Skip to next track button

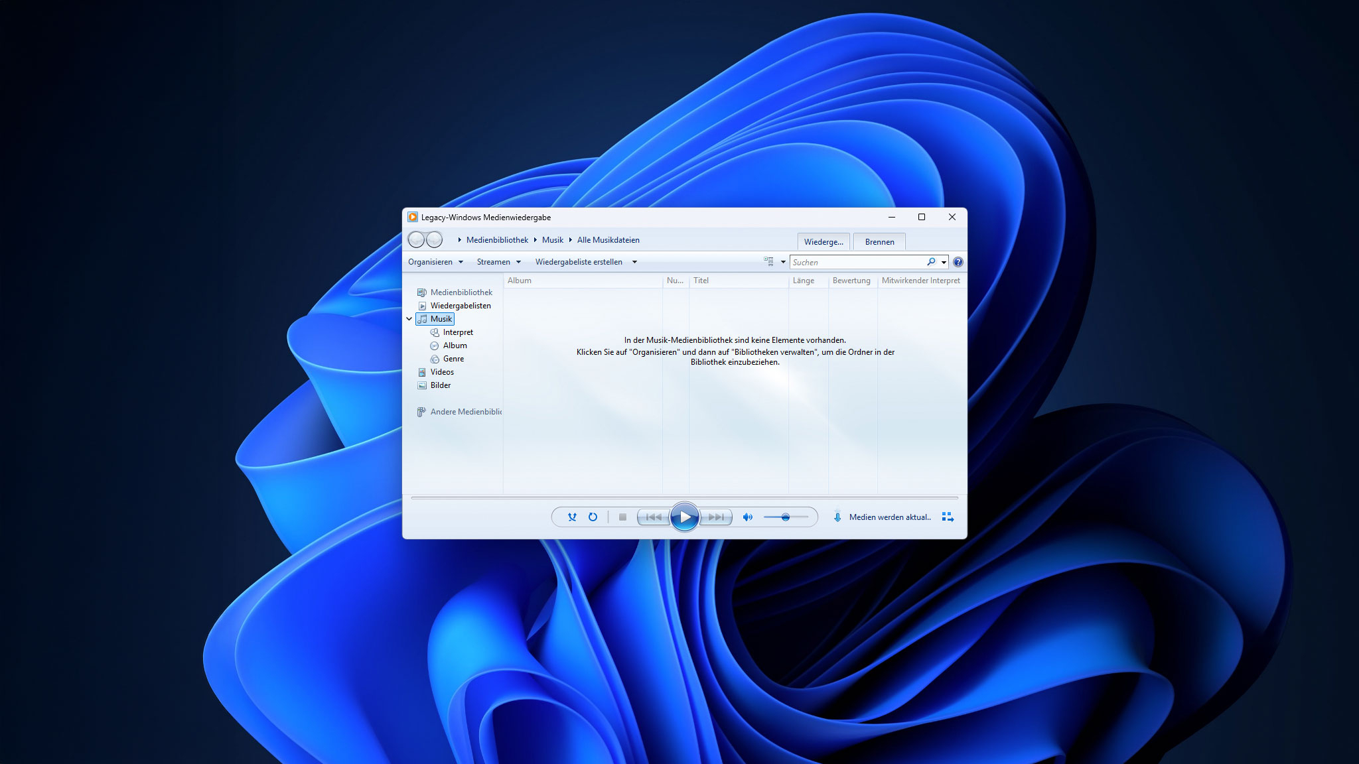(x=716, y=517)
